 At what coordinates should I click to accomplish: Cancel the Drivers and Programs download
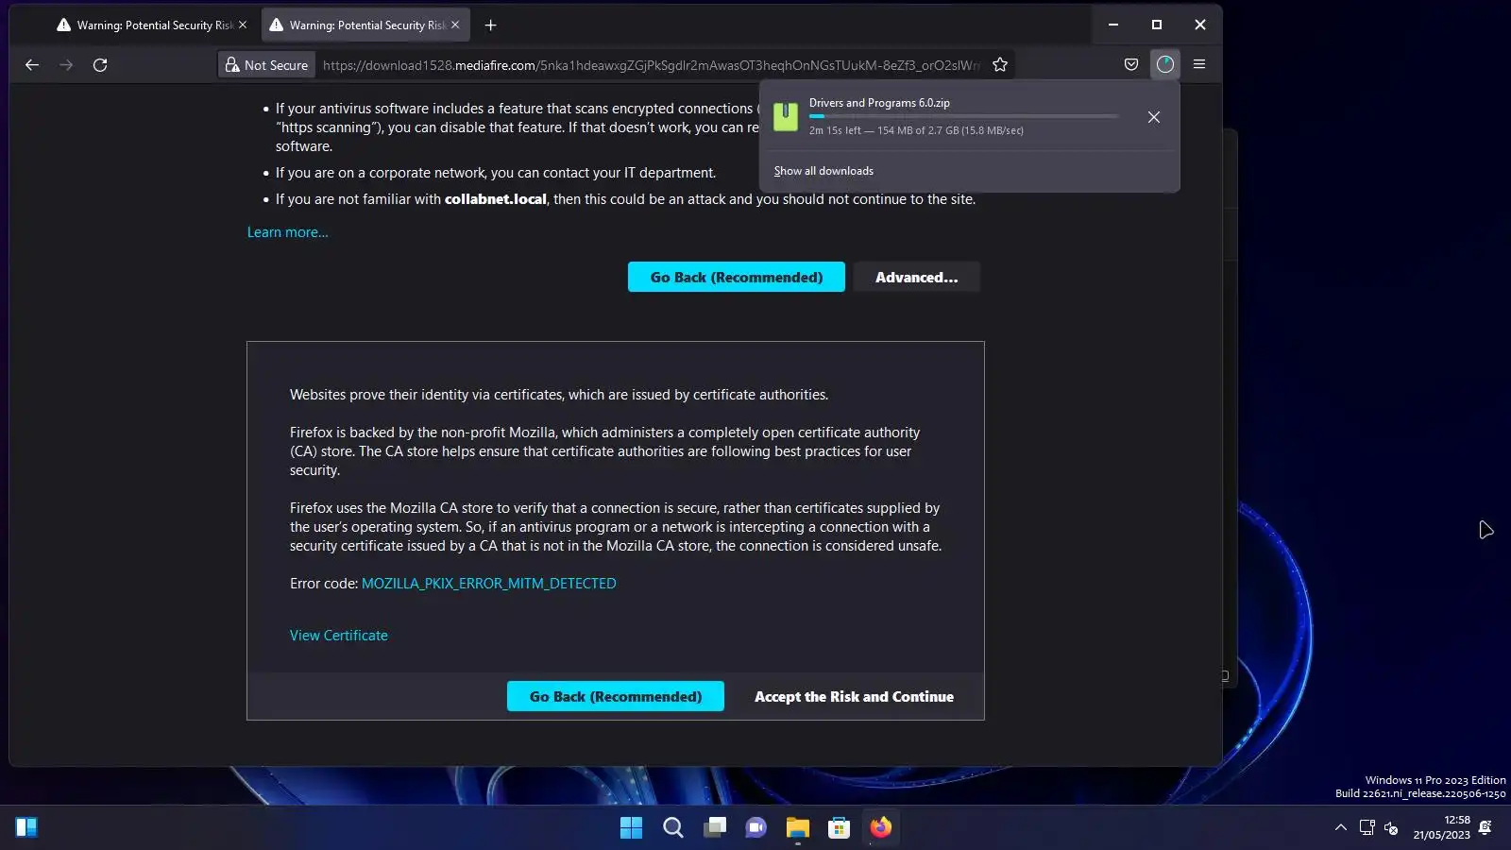[x=1154, y=117]
